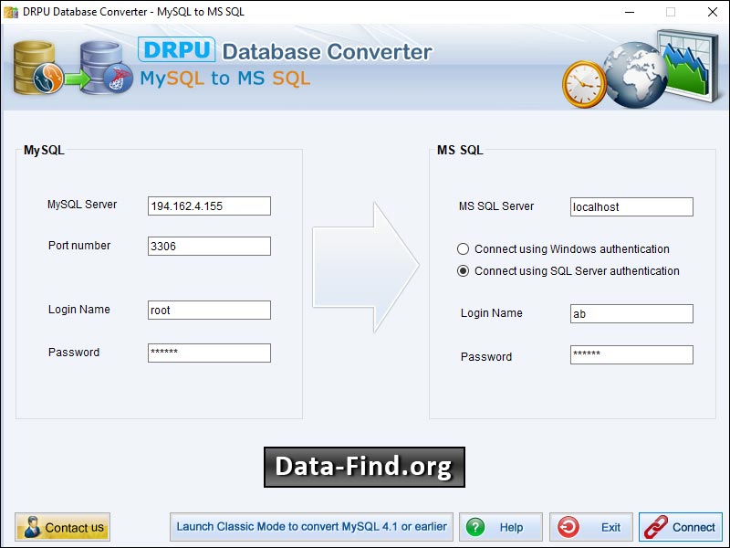Click the Contact us button
730x548 pixels.
coord(62,527)
